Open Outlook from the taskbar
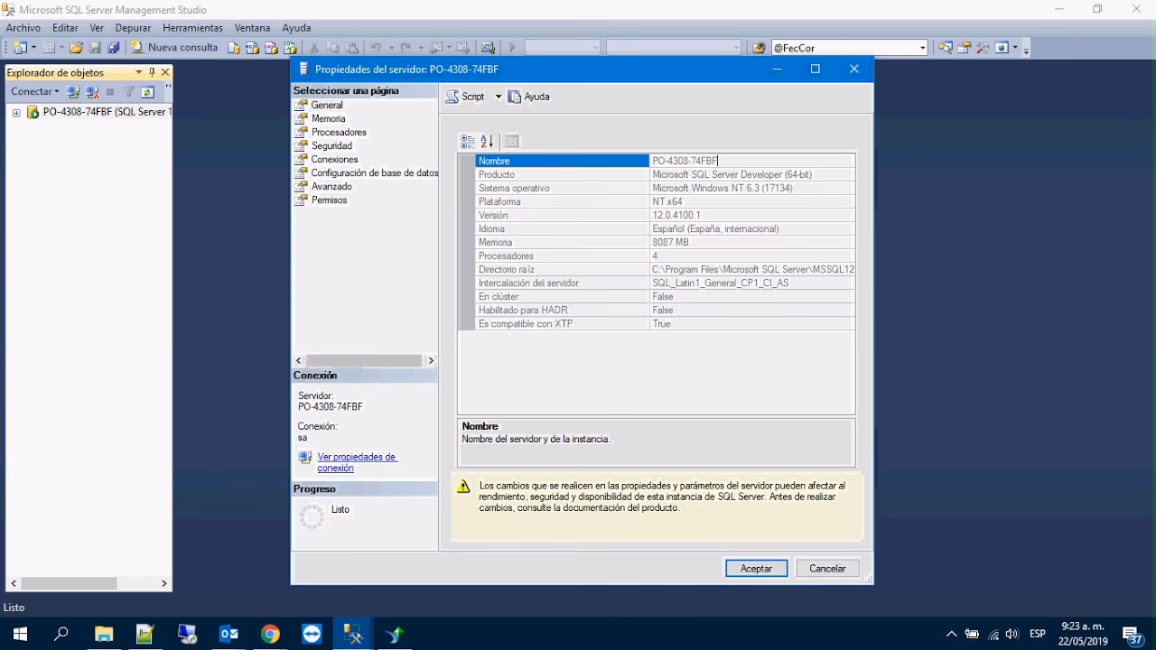Image resolution: width=1156 pixels, height=650 pixels. pyautogui.click(x=228, y=634)
